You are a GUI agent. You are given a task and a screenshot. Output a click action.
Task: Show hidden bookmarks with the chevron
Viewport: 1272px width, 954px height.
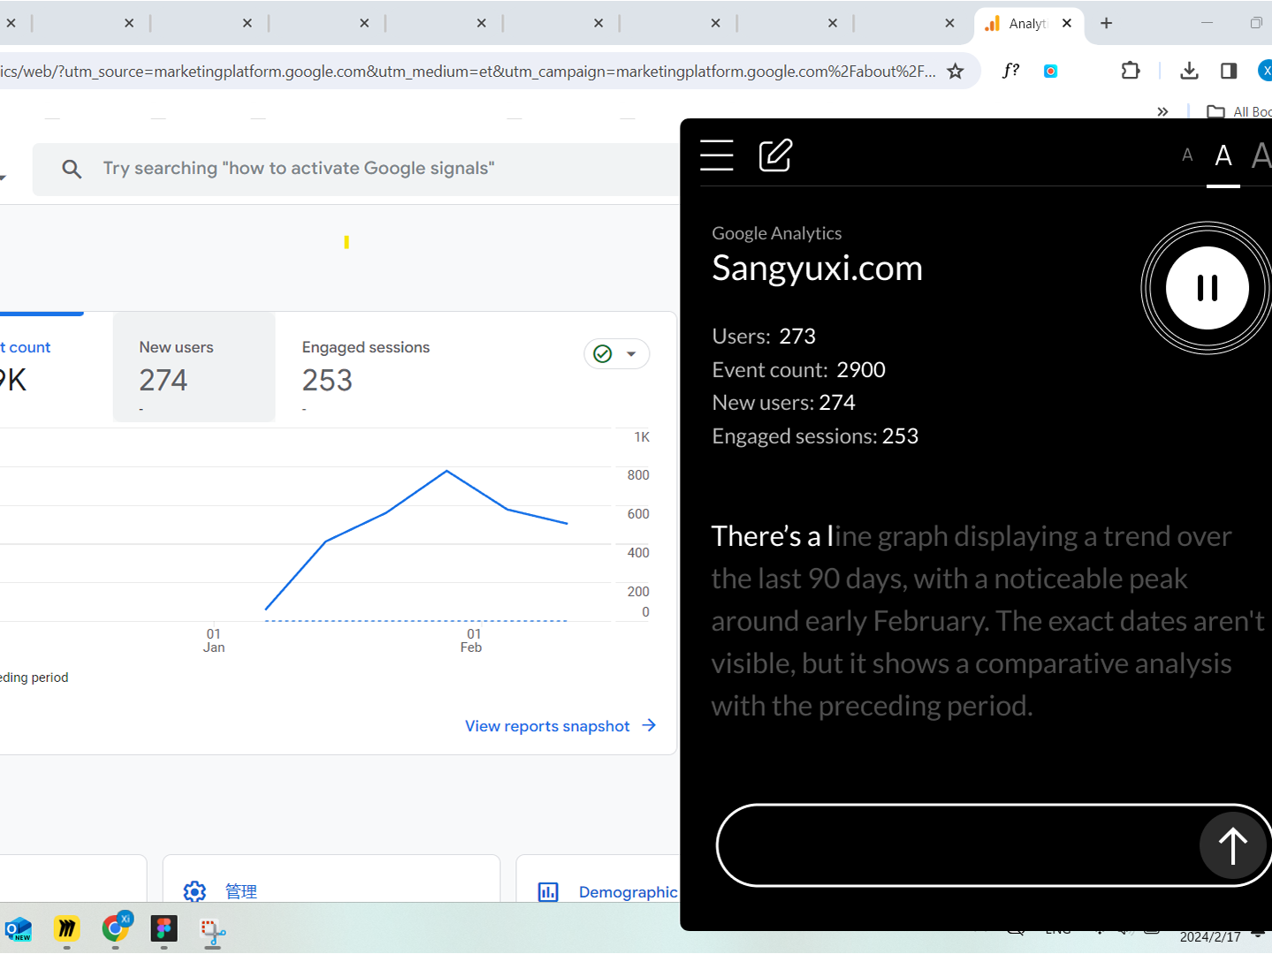pyautogui.click(x=1162, y=111)
